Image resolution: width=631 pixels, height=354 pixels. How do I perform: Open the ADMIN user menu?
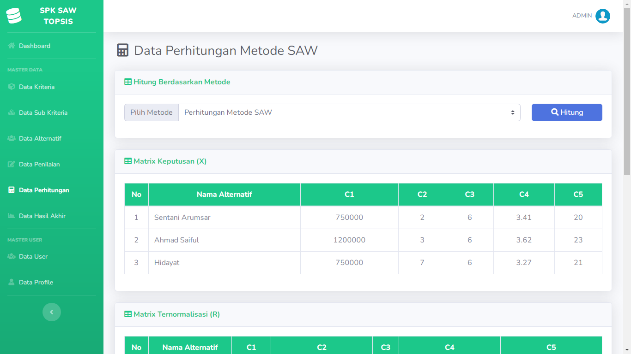click(591, 16)
